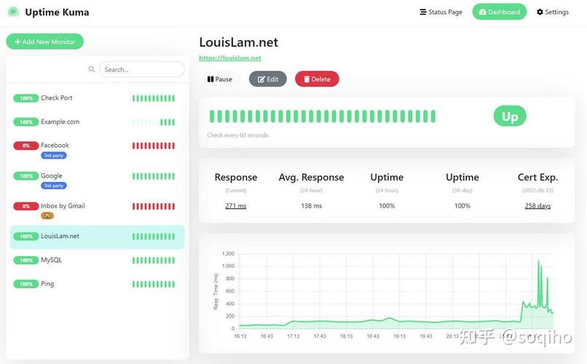Image resolution: width=587 pixels, height=364 pixels.
Task: Click the Facebook red heartbeat bar
Action: [154, 146]
